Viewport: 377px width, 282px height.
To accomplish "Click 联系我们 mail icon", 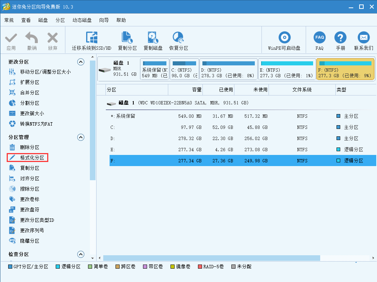I will pyautogui.click(x=364, y=38).
